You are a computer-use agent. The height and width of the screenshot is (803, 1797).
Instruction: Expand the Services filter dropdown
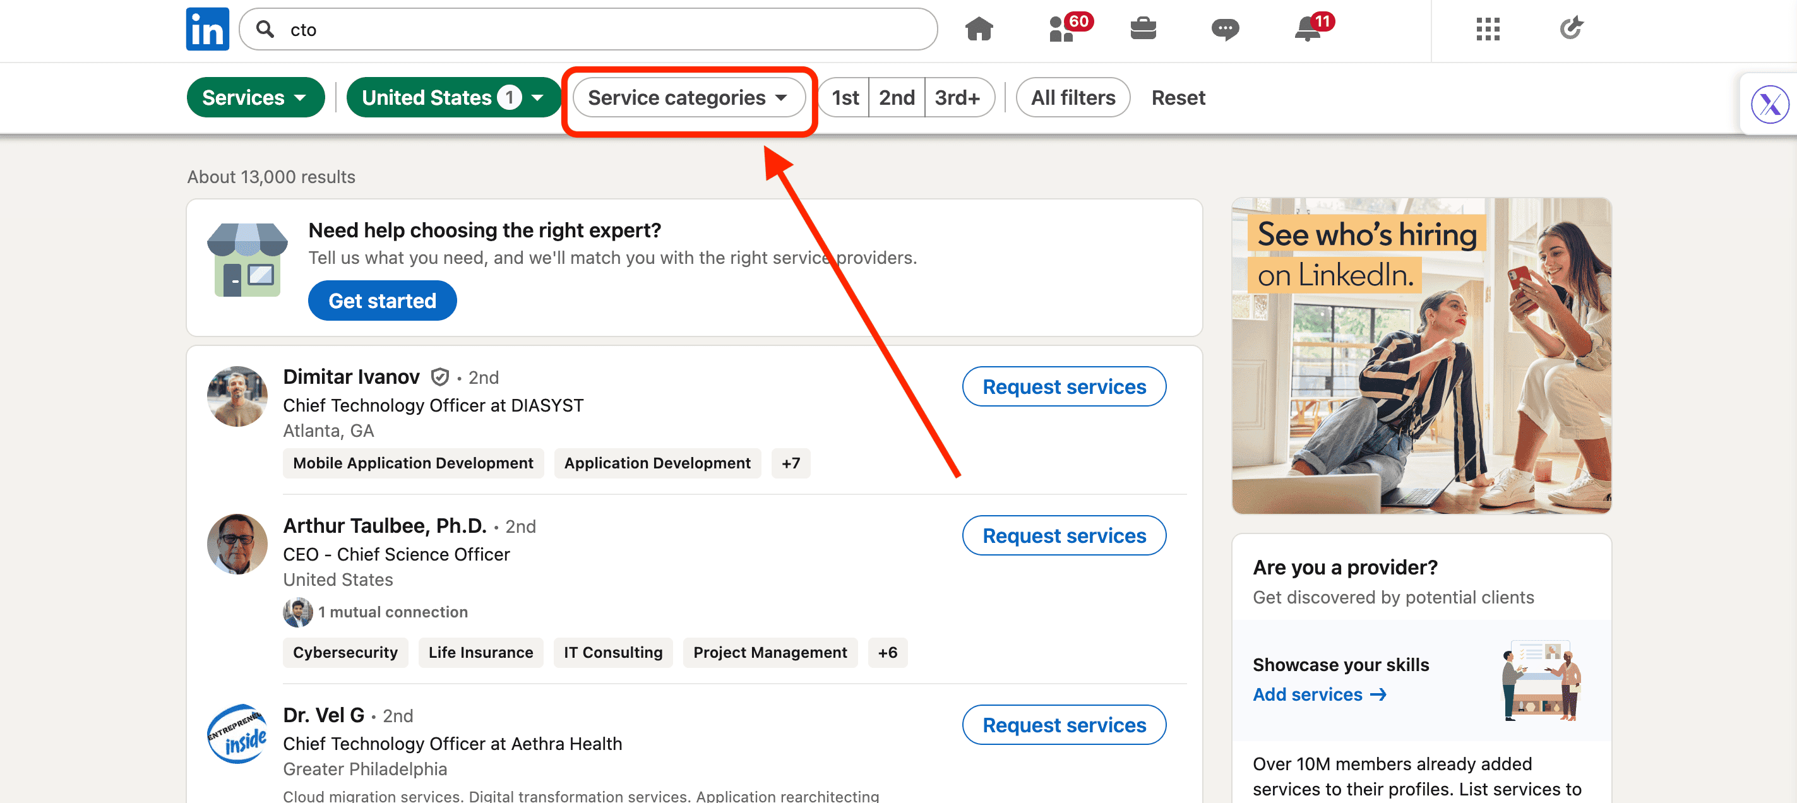coord(255,97)
